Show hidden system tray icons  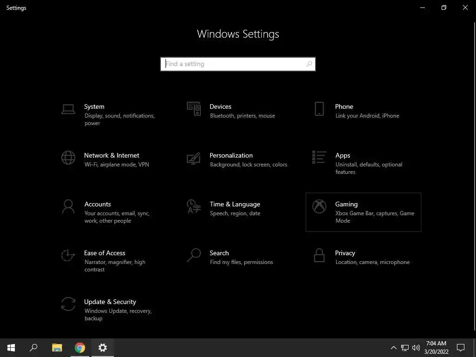coord(393,348)
